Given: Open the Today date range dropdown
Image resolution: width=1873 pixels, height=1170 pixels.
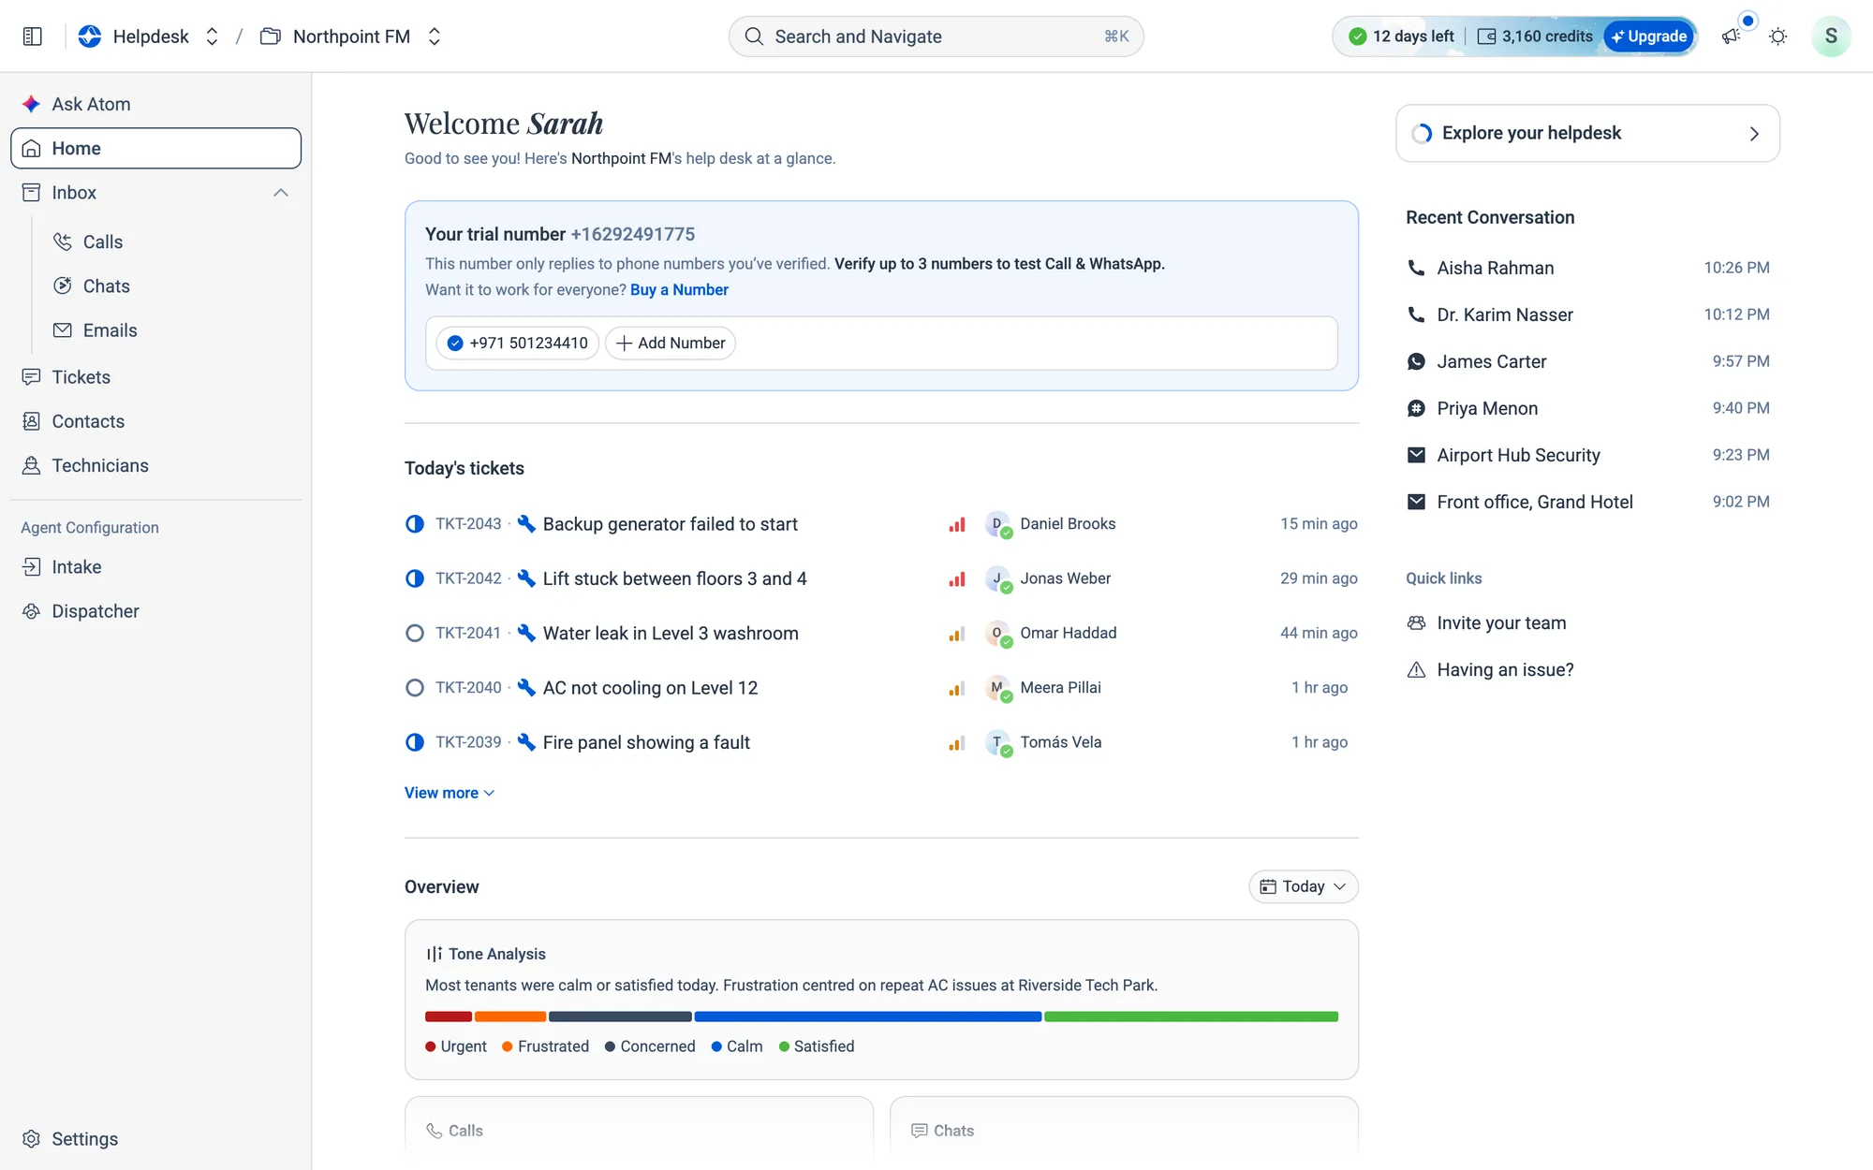Looking at the screenshot, I should click(x=1303, y=886).
